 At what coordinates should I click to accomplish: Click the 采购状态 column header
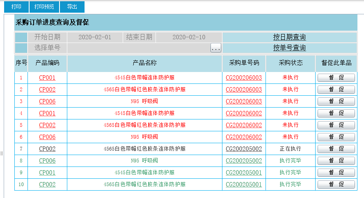tap(291, 63)
